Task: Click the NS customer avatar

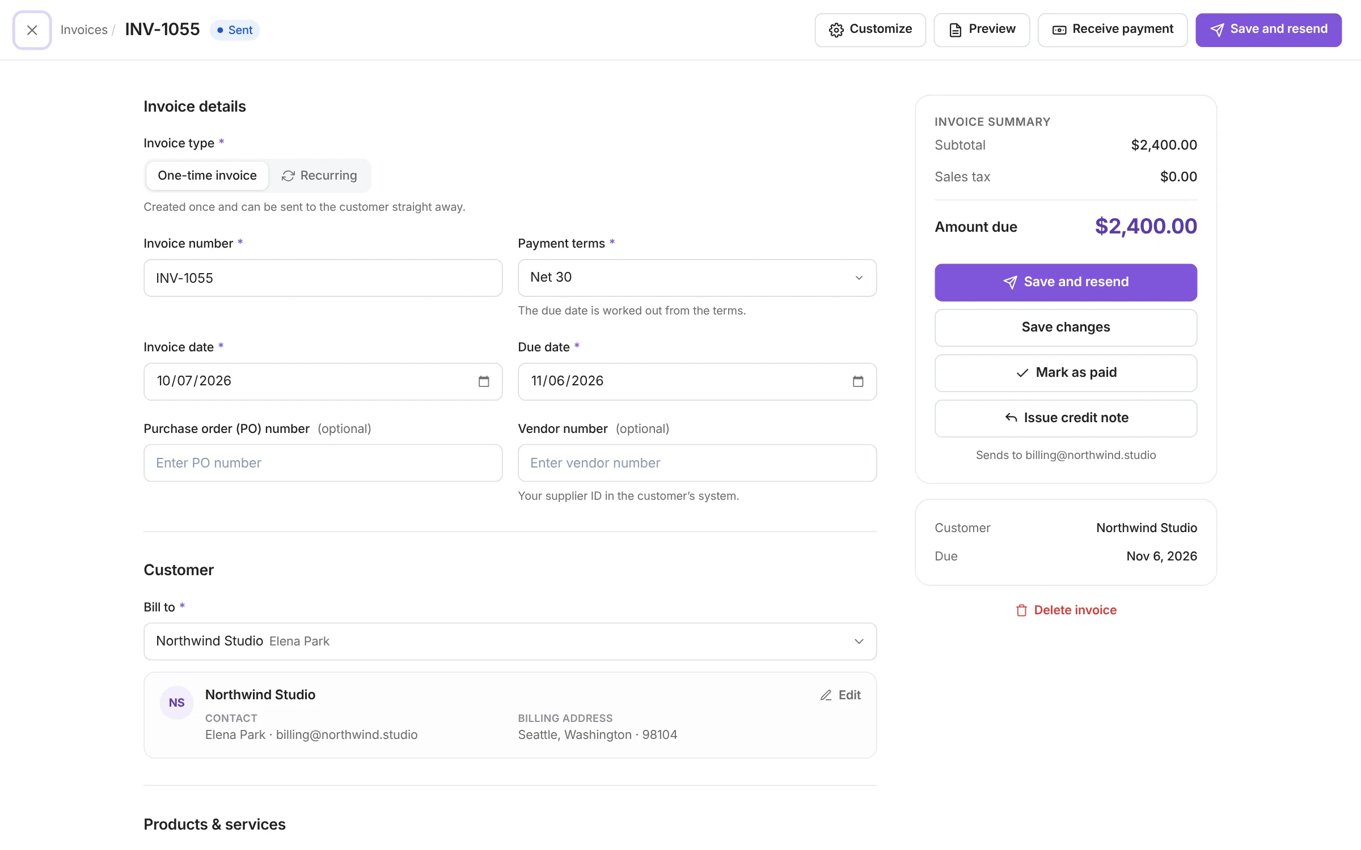Action: [x=176, y=703]
